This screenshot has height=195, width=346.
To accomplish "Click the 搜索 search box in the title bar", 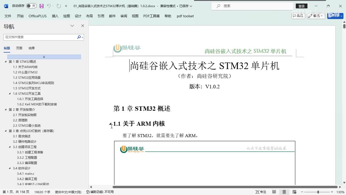I will [252, 6].
